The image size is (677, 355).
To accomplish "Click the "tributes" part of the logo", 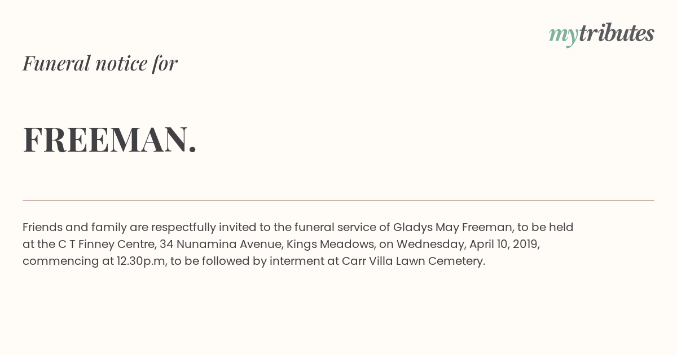I will (x=617, y=33).
